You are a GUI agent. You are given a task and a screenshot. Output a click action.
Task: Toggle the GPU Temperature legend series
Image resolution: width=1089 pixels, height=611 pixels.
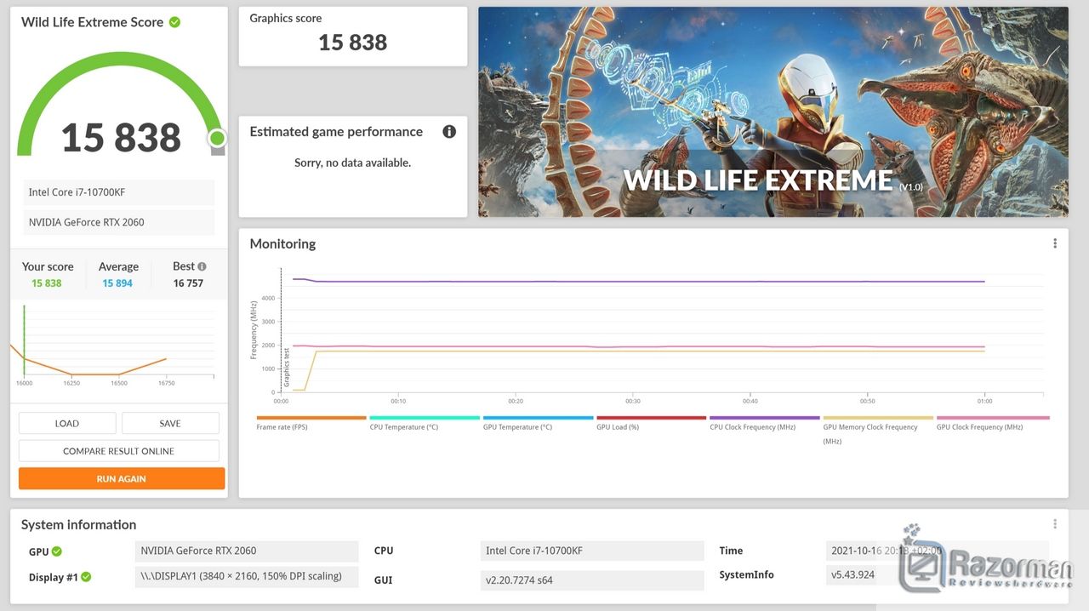[x=538, y=423]
